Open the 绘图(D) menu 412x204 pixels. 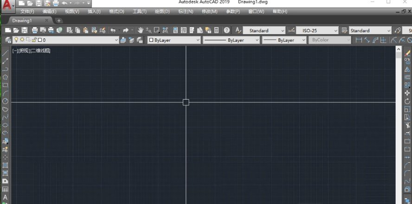162,12
